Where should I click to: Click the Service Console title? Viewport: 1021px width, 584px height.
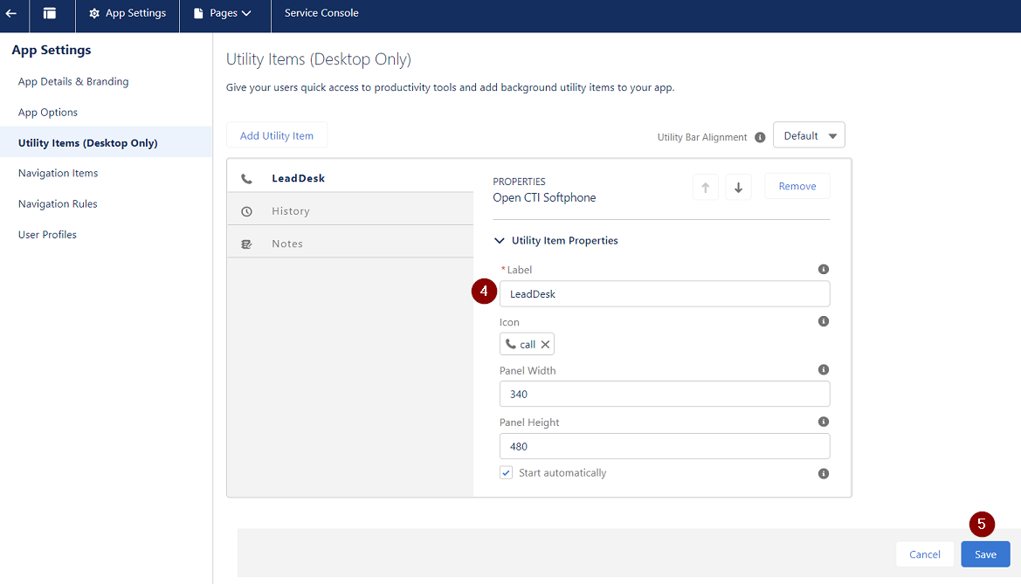click(321, 13)
